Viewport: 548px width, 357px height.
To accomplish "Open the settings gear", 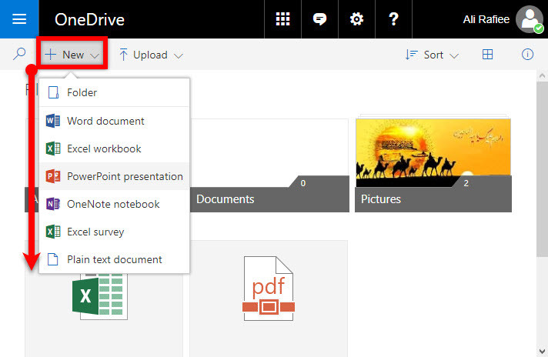I will point(356,19).
